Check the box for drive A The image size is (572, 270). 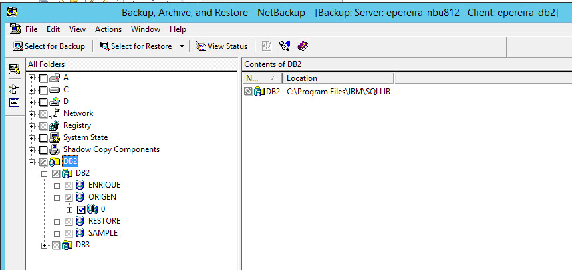click(x=43, y=78)
